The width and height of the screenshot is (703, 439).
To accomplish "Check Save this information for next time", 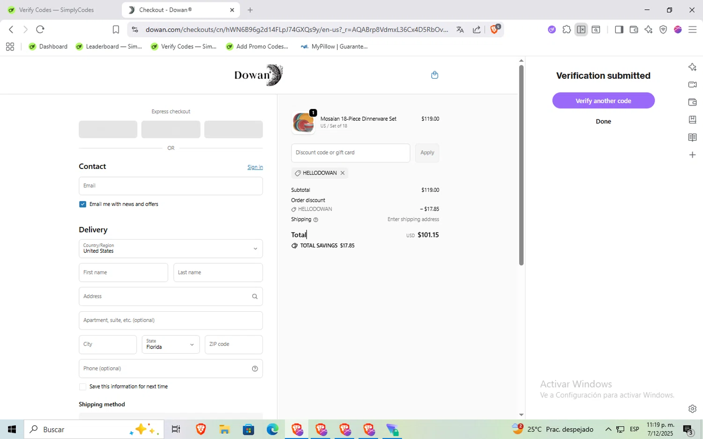I will (x=82, y=387).
